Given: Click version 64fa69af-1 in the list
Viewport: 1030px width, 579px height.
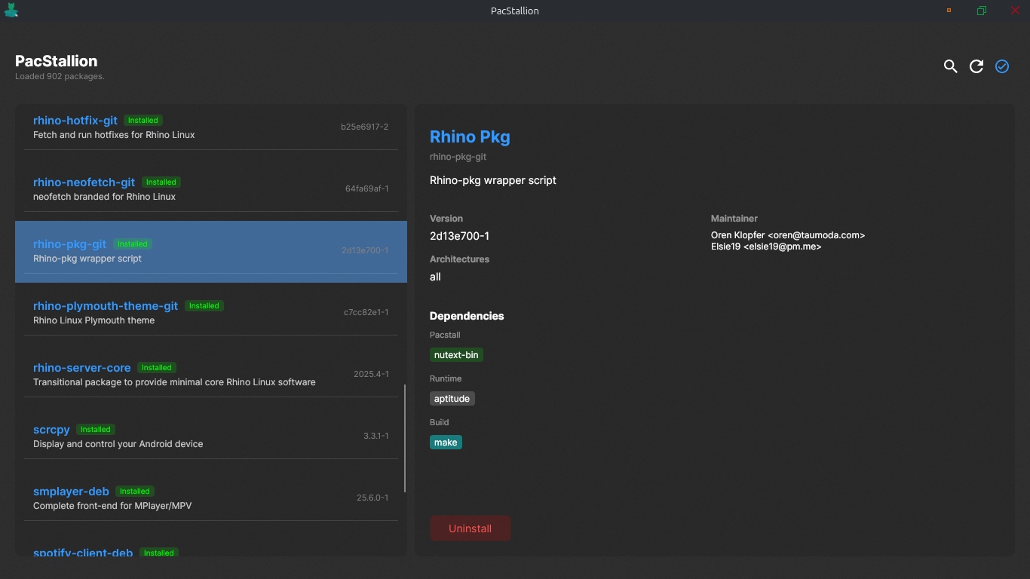Looking at the screenshot, I should coord(367,188).
